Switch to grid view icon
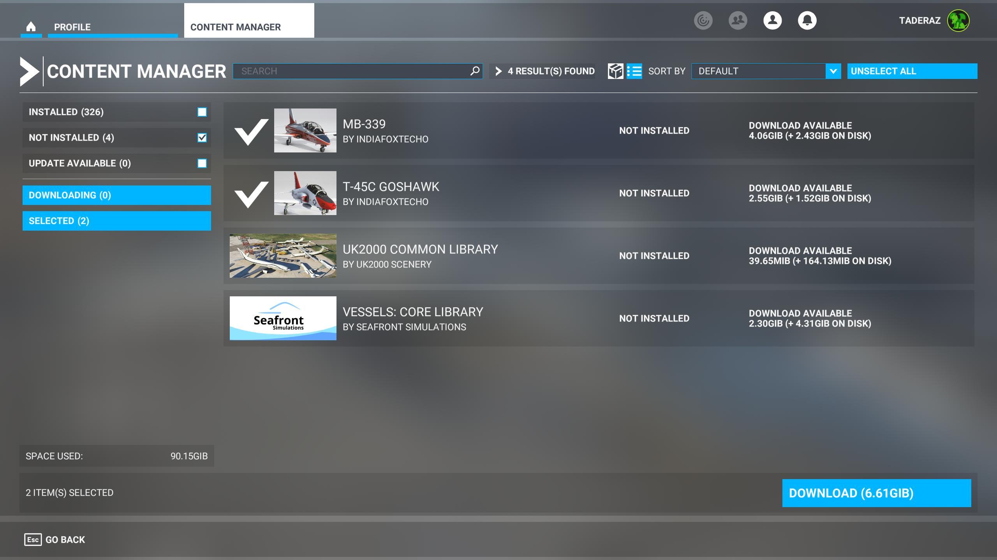 pos(615,71)
